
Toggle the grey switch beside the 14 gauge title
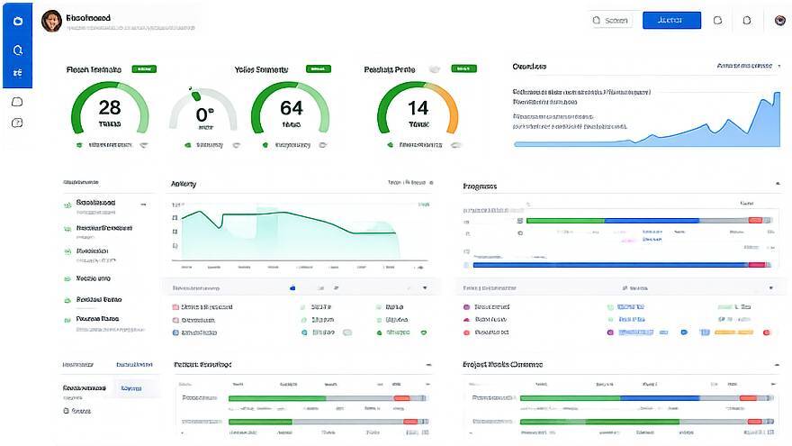click(x=435, y=68)
